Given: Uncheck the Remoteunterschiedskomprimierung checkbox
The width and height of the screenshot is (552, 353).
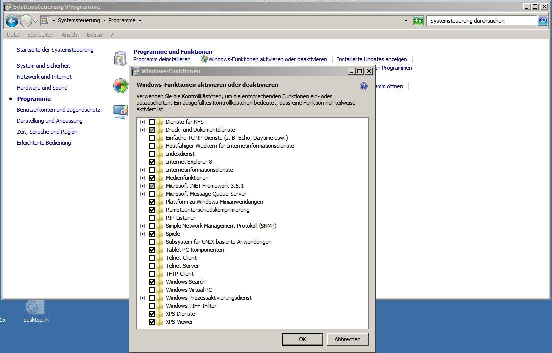Looking at the screenshot, I should point(152,210).
